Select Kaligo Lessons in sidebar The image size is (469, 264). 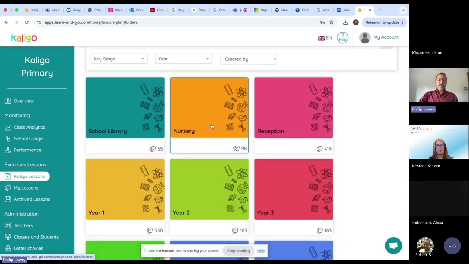point(25,176)
